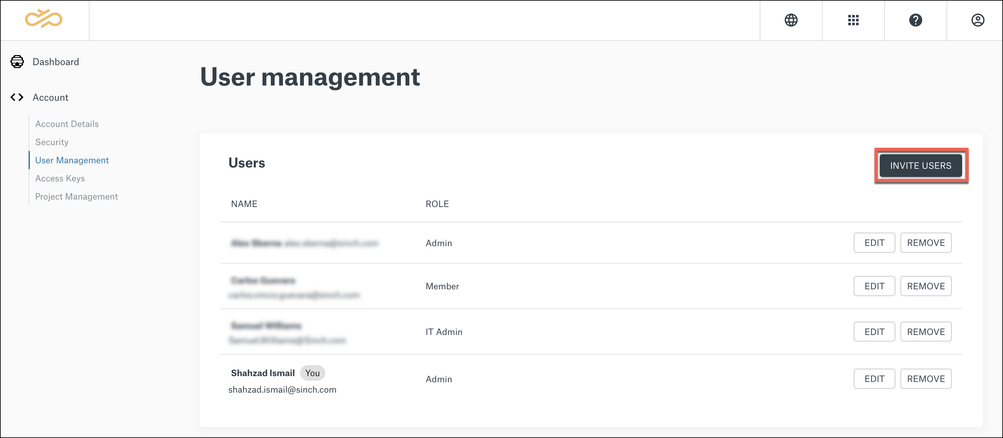Select the Account code brackets icon
1003x438 pixels.
[17, 97]
